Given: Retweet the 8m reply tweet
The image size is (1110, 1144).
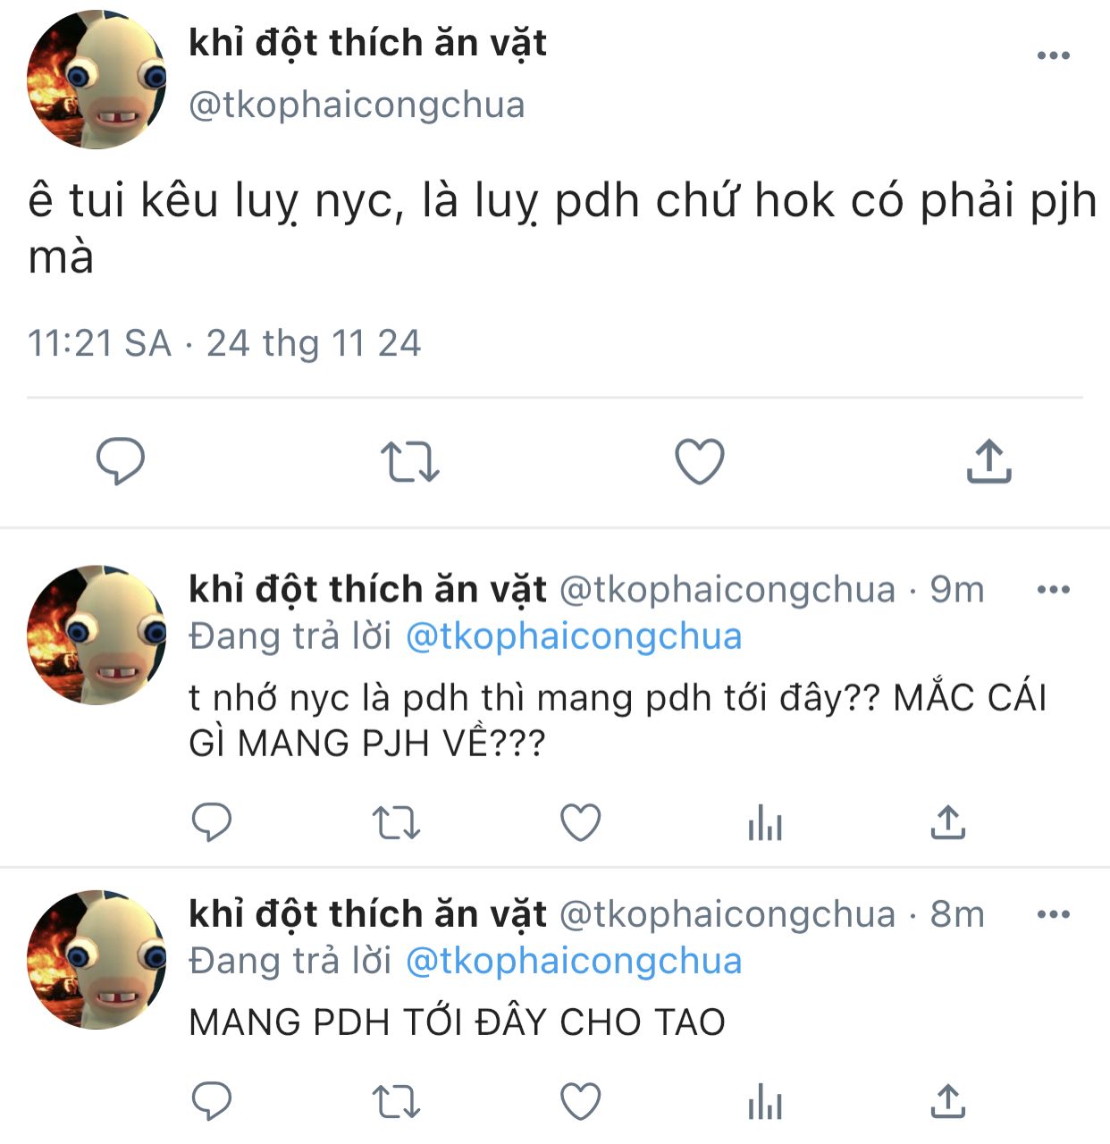Looking at the screenshot, I should tap(396, 1102).
